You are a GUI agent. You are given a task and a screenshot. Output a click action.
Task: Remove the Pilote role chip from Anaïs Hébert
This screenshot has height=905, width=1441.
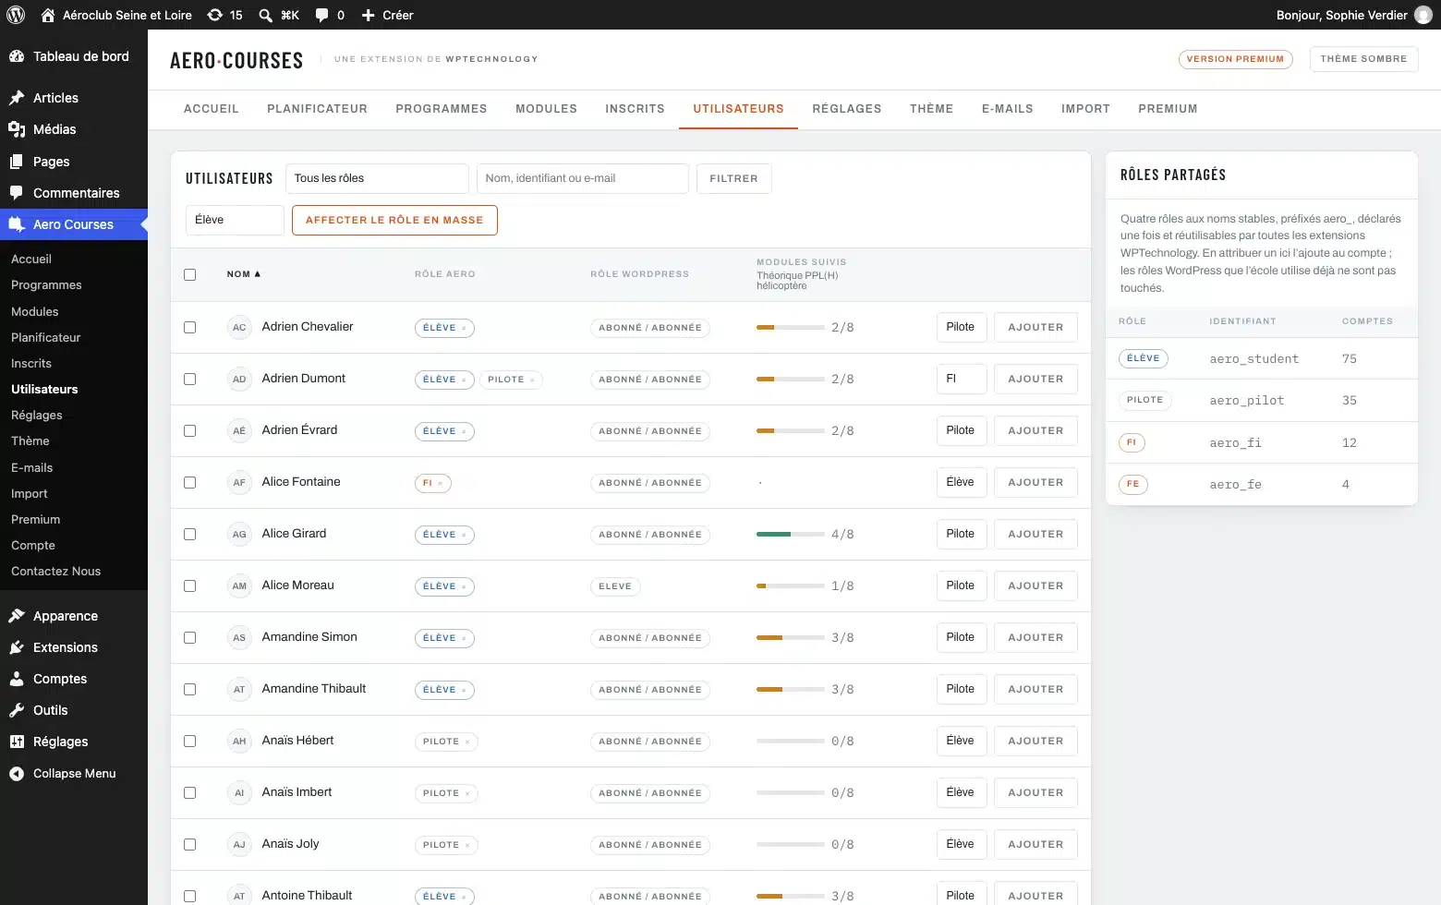pos(467,742)
